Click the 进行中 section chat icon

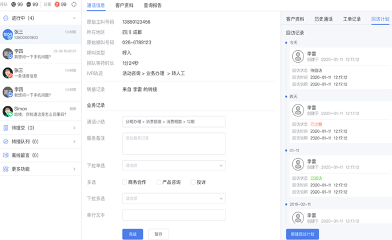6,18
